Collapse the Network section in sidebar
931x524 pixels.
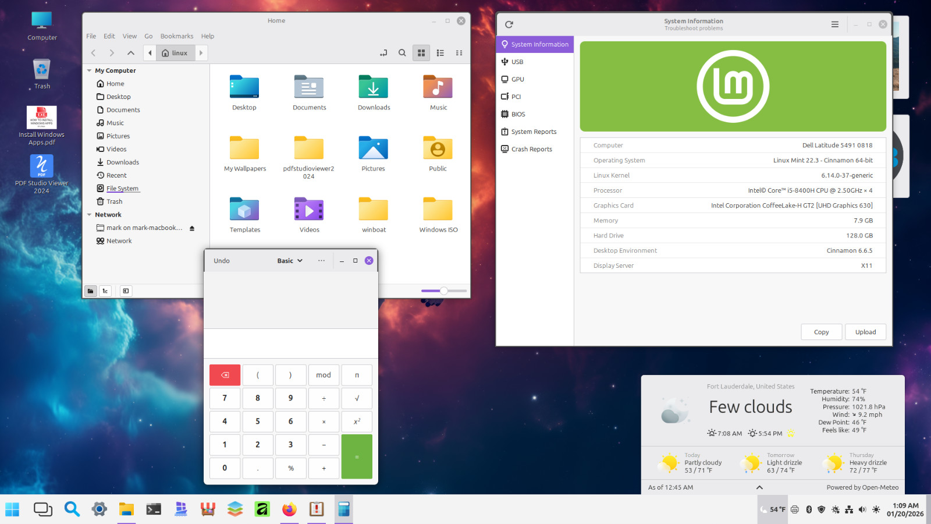pyautogui.click(x=89, y=215)
